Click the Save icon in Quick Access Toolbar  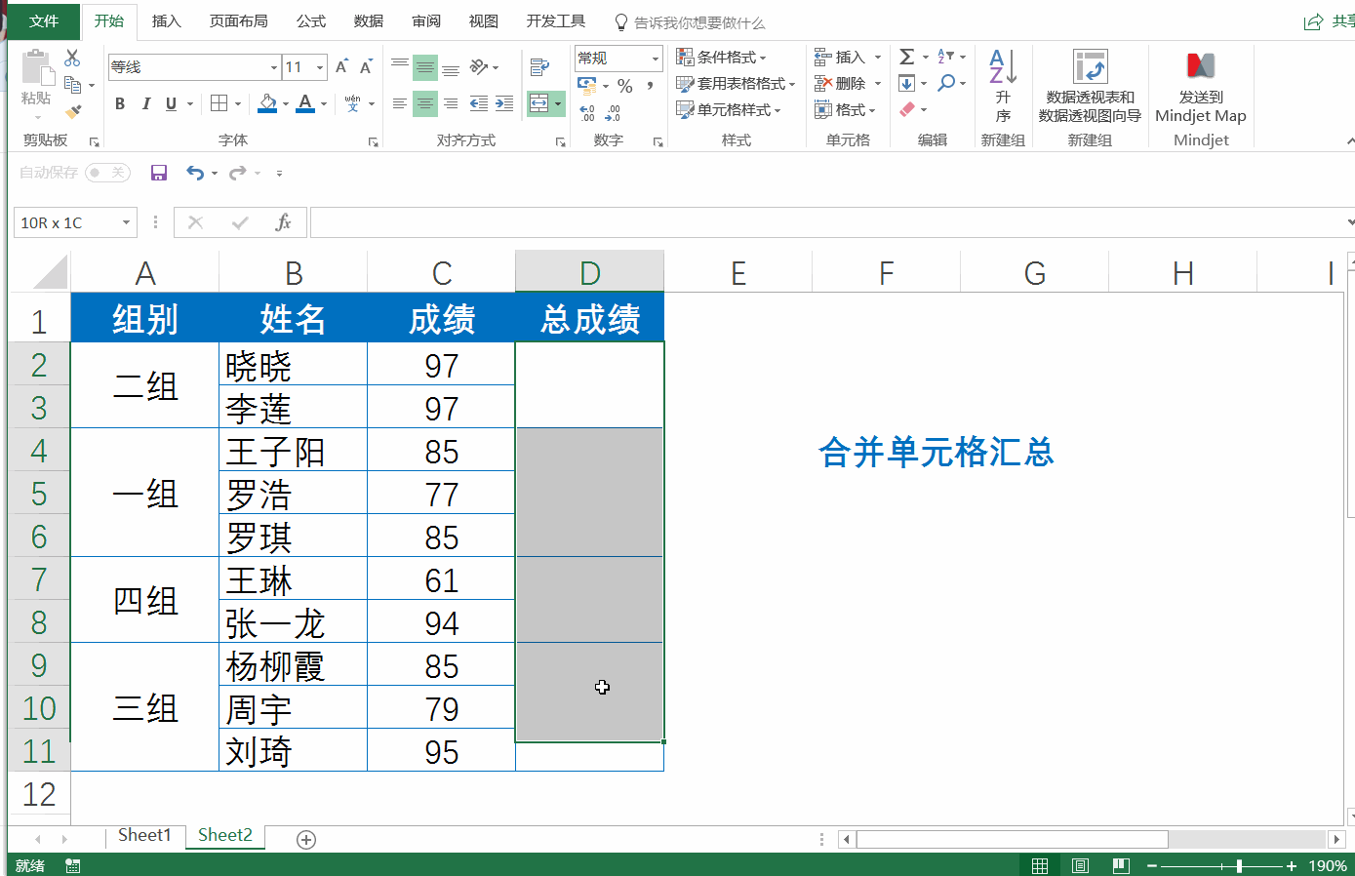click(x=159, y=173)
